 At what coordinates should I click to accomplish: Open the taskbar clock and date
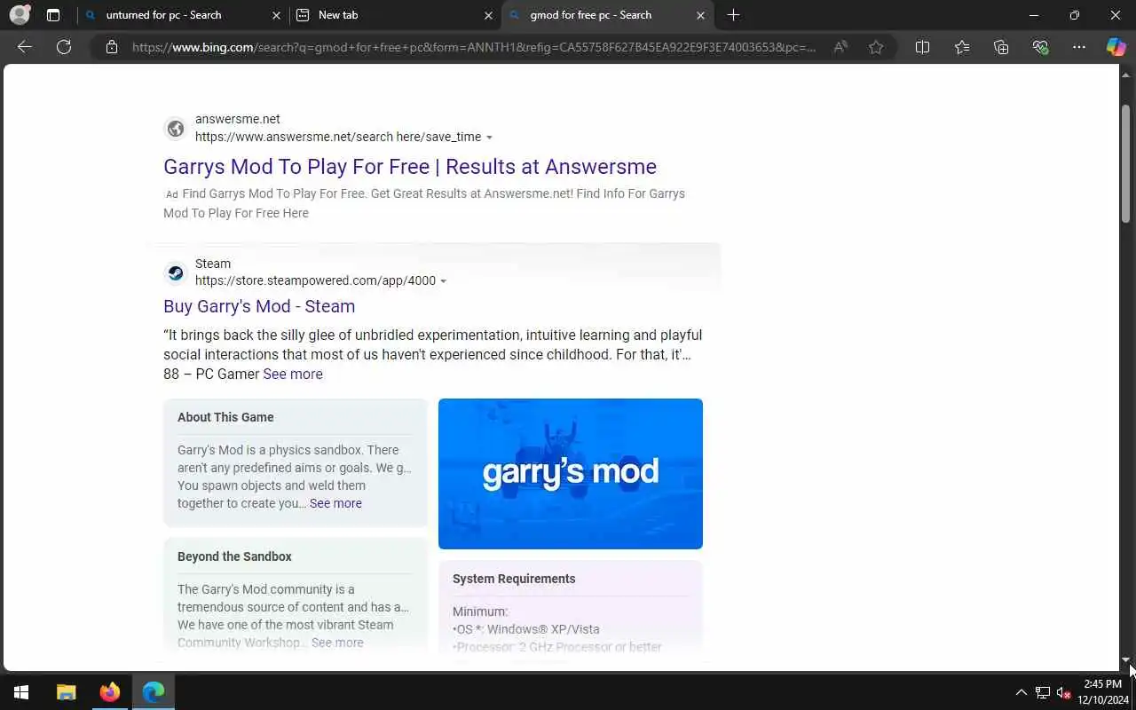pyautogui.click(x=1102, y=692)
